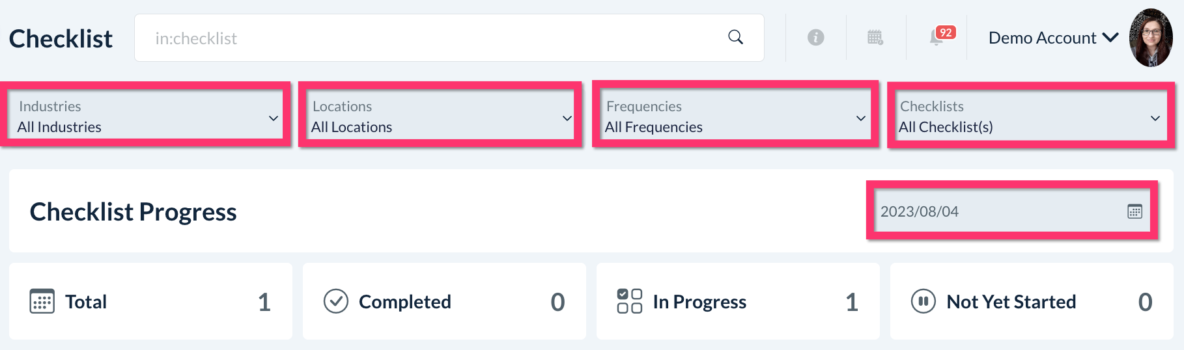
Task: Click the In Progress grid icon
Action: click(630, 301)
